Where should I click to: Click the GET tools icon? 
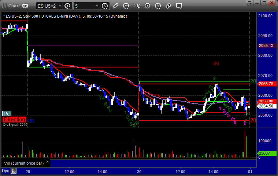coord(137,6)
